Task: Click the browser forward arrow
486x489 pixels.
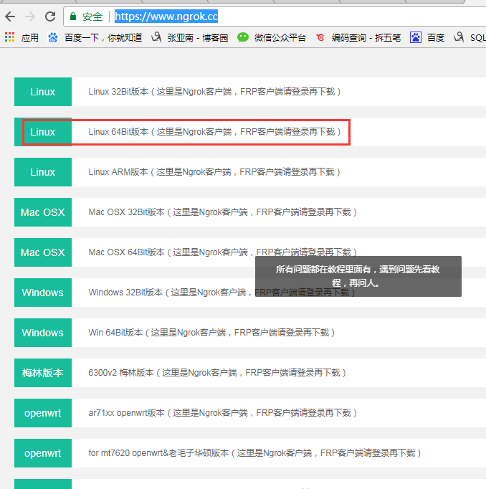Action: pyautogui.click(x=30, y=16)
